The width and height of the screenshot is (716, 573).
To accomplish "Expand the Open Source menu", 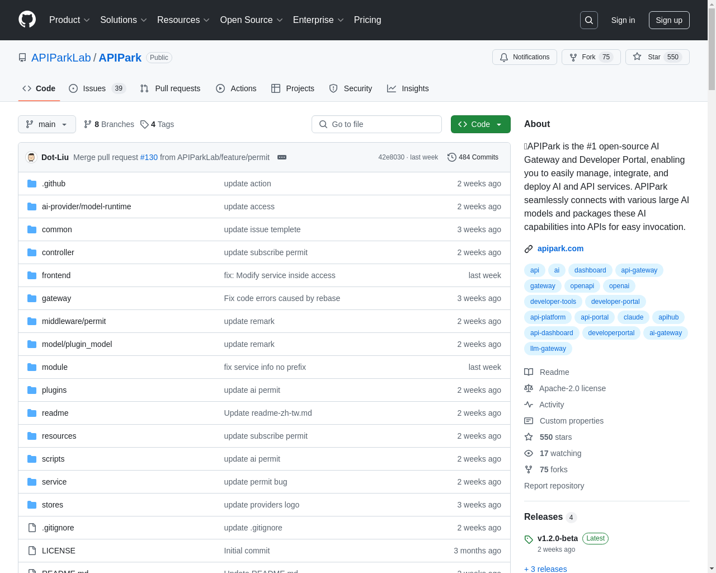I will click(x=252, y=20).
